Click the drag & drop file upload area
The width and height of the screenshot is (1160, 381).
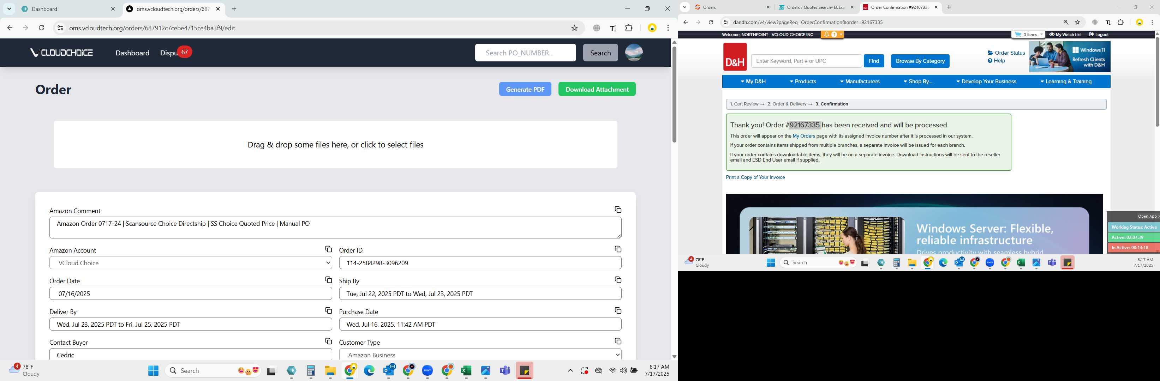[335, 144]
